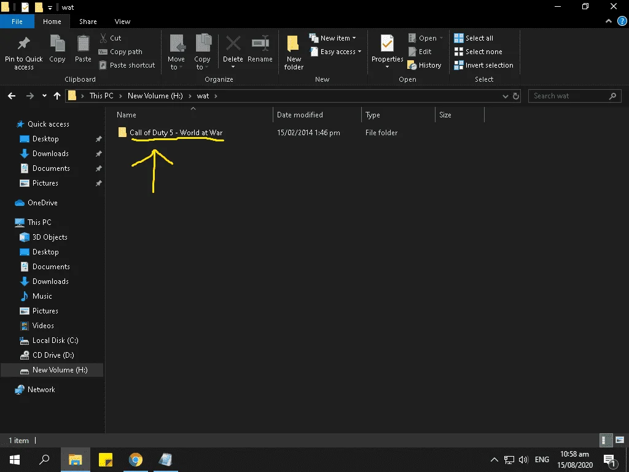Open recent locations dropdown
Viewport: 629px width, 472px height.
tap(44, 96)
